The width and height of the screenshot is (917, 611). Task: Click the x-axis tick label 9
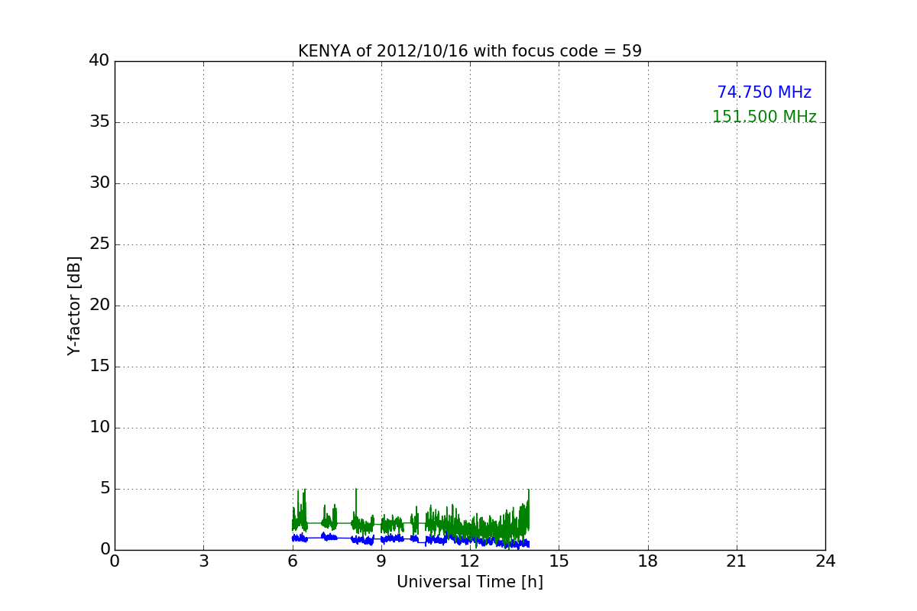(x=381, y=561)
